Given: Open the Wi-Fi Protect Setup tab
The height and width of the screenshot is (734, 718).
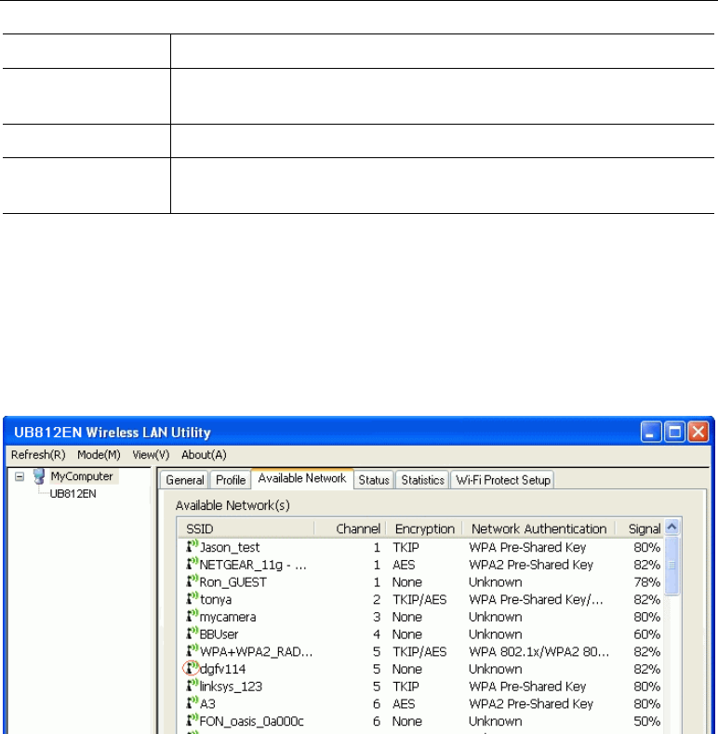Looking at the screenshot, I should (503, 480).
